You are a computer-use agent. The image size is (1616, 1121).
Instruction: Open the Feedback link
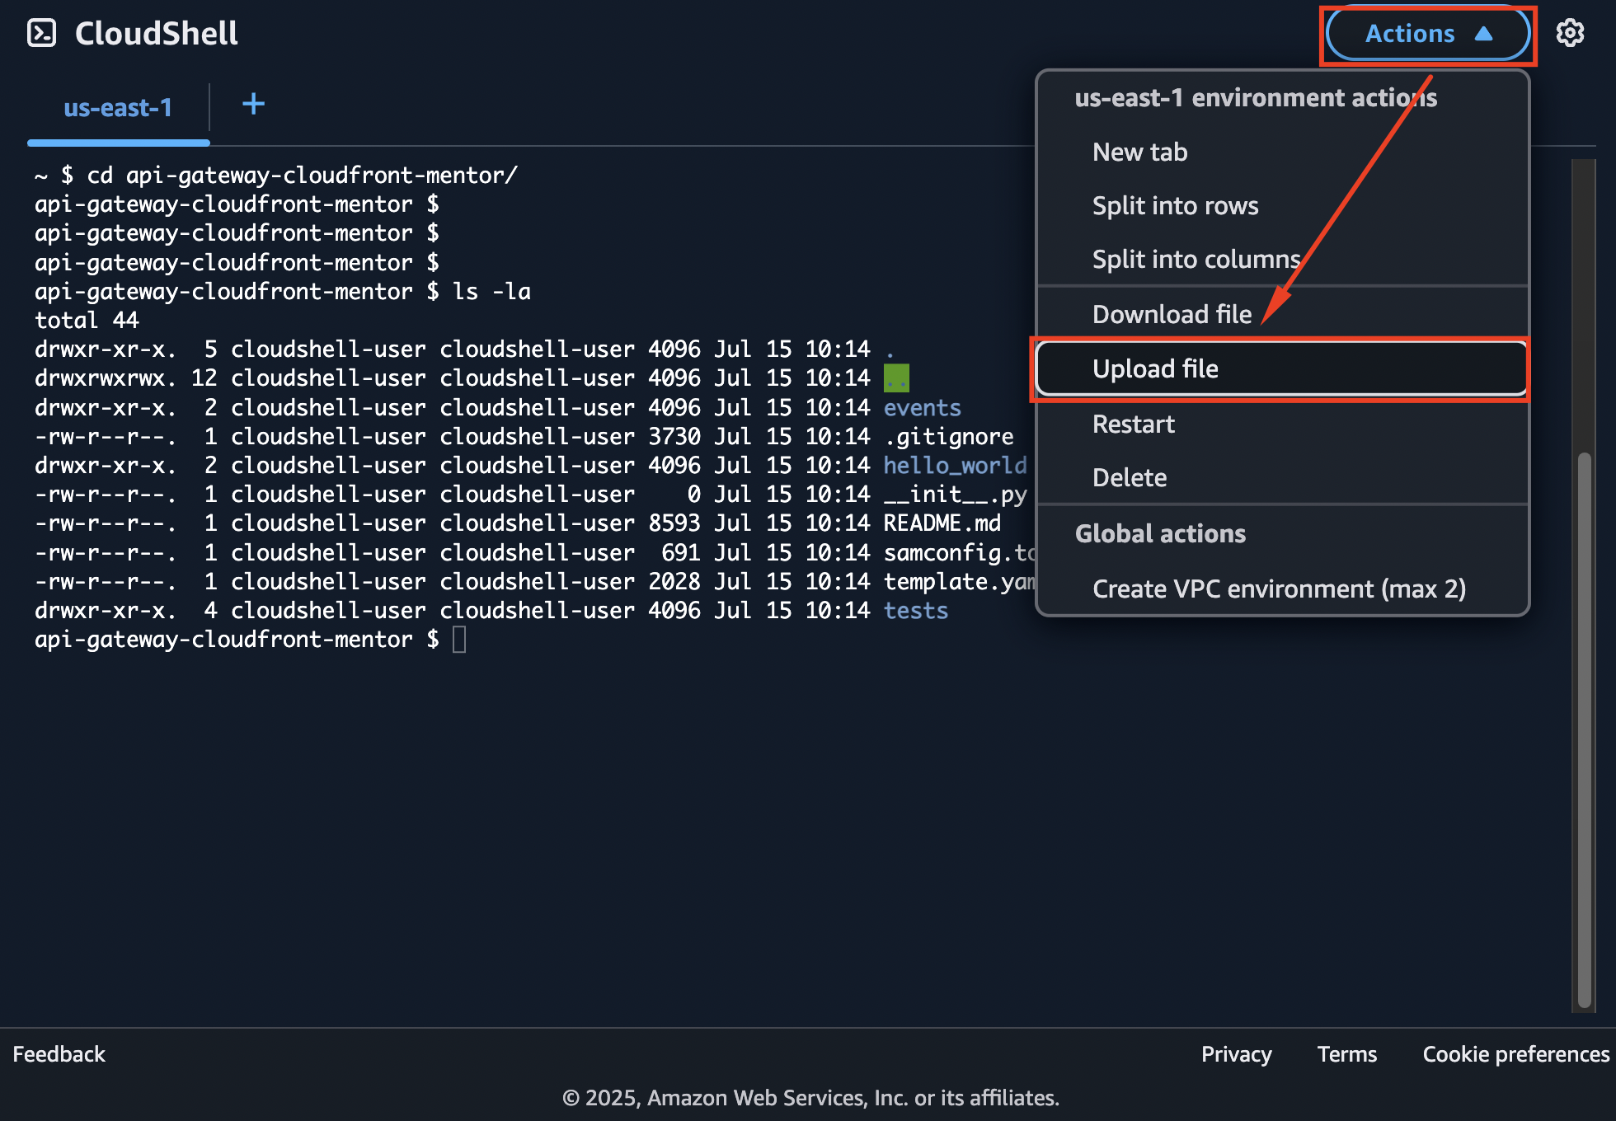click(59, 1054)
